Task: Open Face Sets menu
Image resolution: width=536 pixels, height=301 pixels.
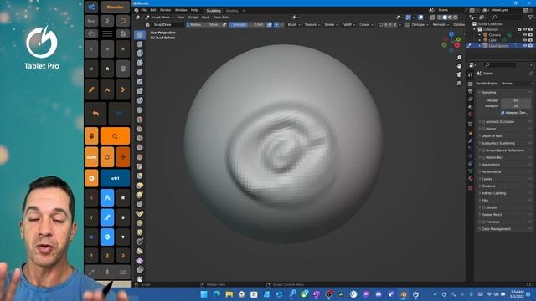Action: (x=221, y=17)
